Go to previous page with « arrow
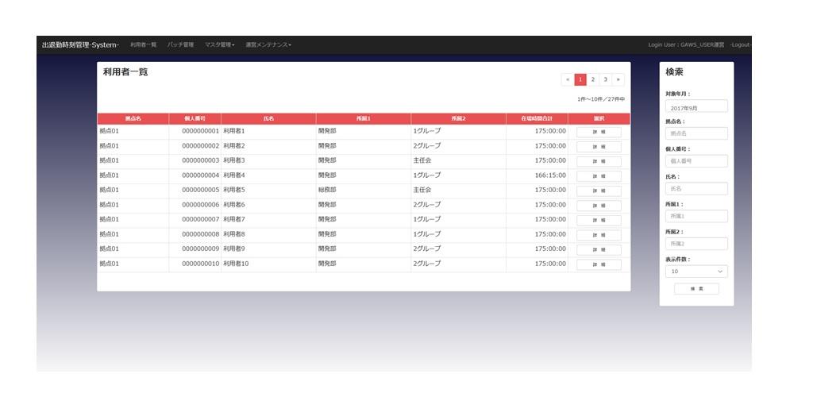The height and width of the screenshot is (420, 813). tap(568, 79)
